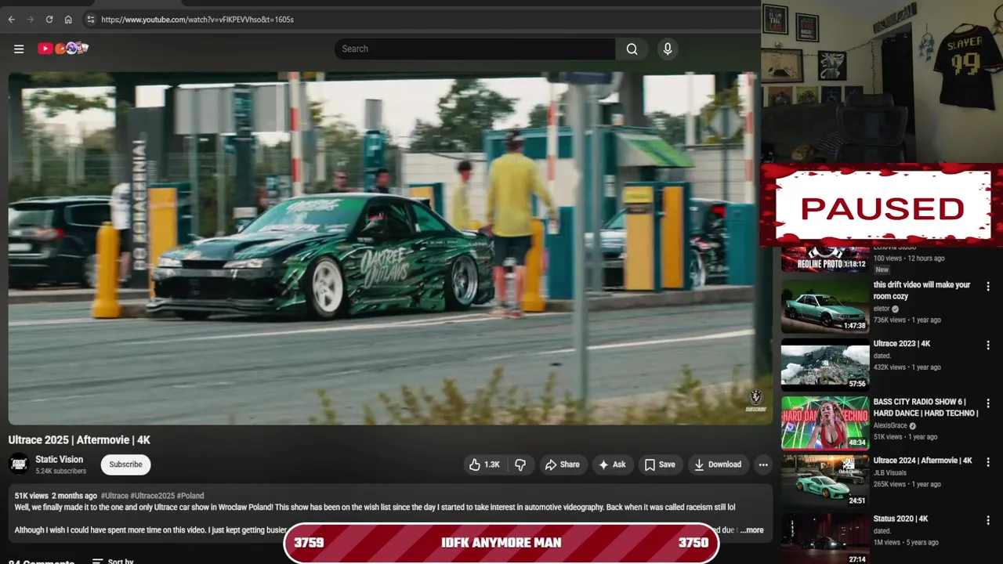Start voice search with the microphone icon
1003x564 pixels.
[668, 49]
